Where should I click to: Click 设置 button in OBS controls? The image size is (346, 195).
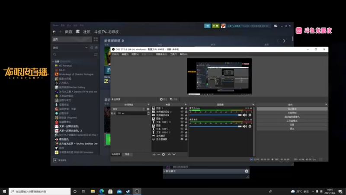tap(292, 125)
